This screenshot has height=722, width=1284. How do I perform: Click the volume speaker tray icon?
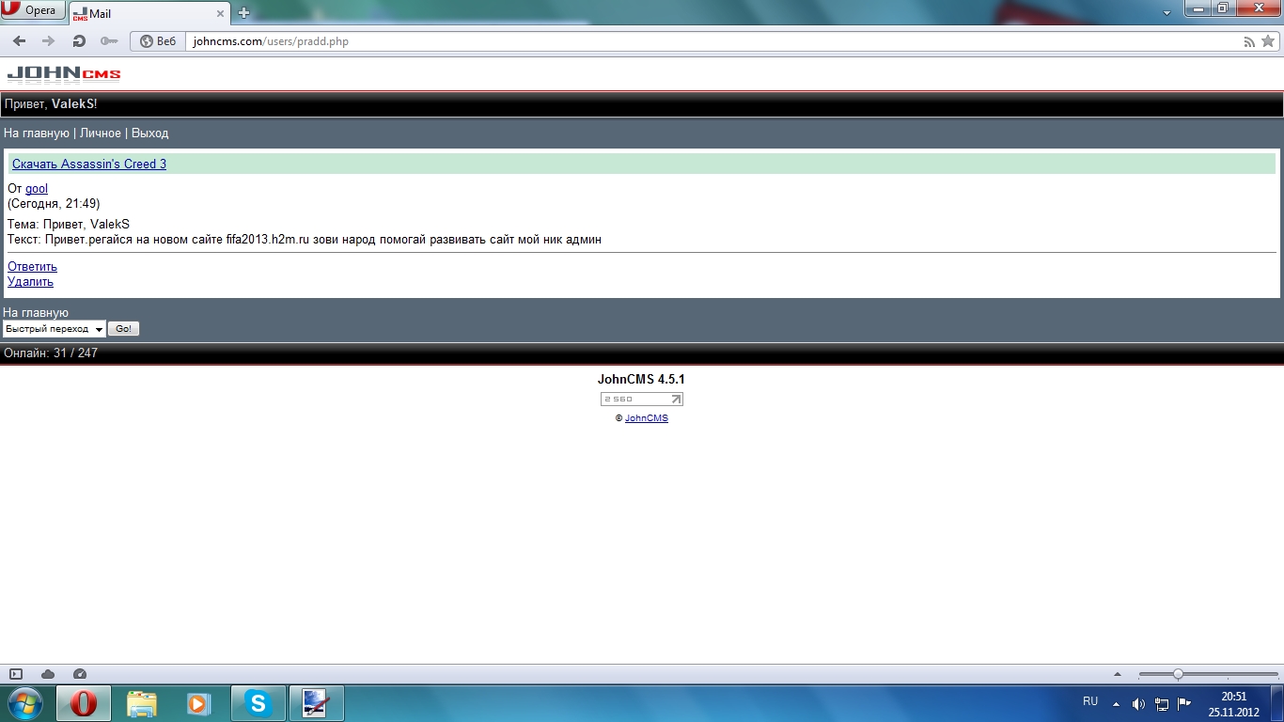[x=1138, y=704]
